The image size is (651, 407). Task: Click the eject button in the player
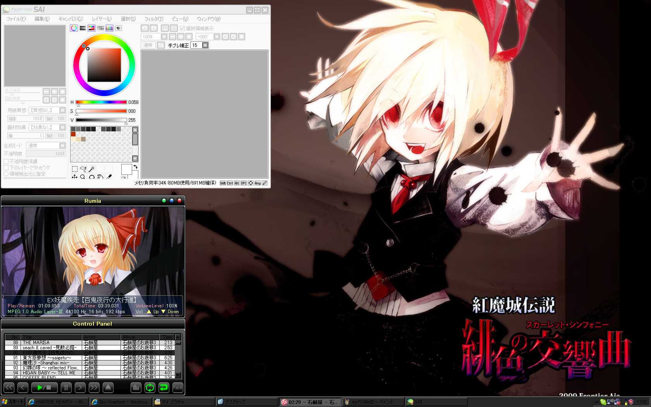pyautogui.click(x=108, y=387)
